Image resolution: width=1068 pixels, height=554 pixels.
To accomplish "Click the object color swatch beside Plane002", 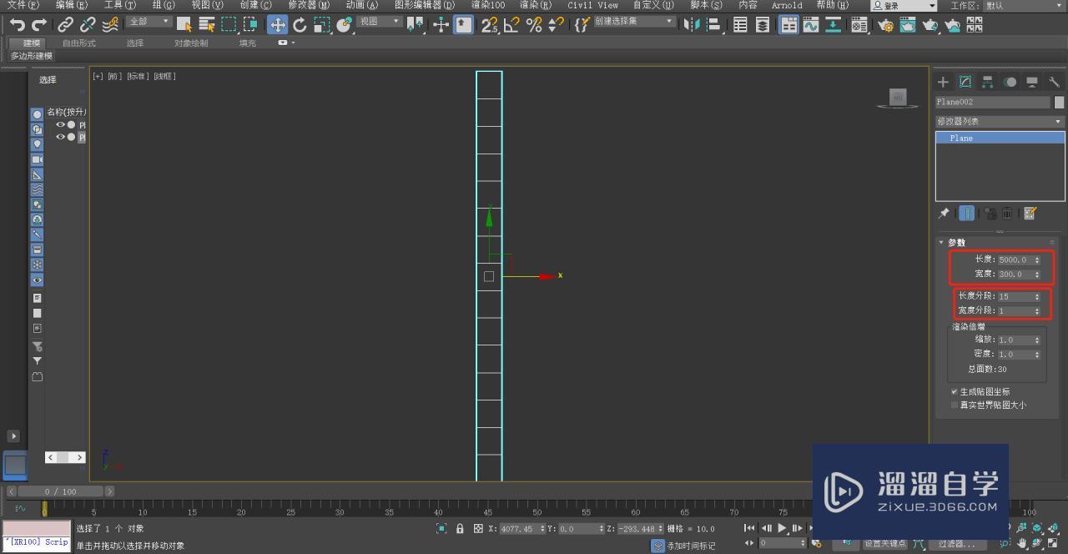I will point(1060,102).
